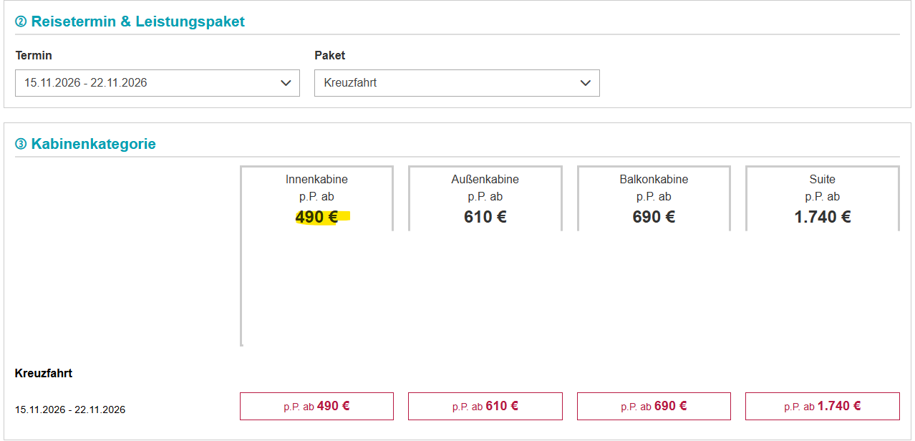Click the 690 € Balkonkabine price

tap(654, 217)
